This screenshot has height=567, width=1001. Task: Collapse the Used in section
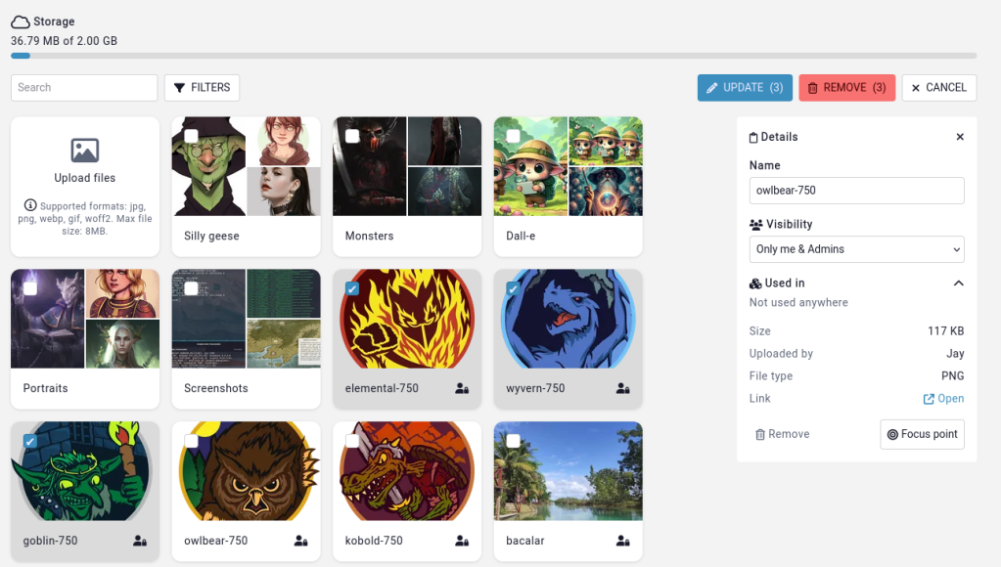[958, 283]
